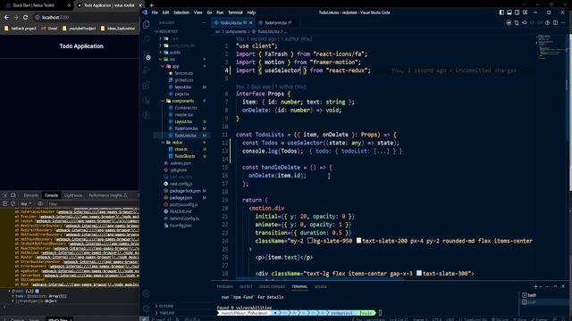
Task: Open the Extensions view in activity bar
Action: coord(147,86)
